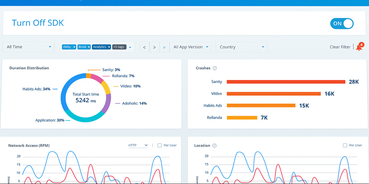Enable Per User in Network Access

tap(160, 145)
